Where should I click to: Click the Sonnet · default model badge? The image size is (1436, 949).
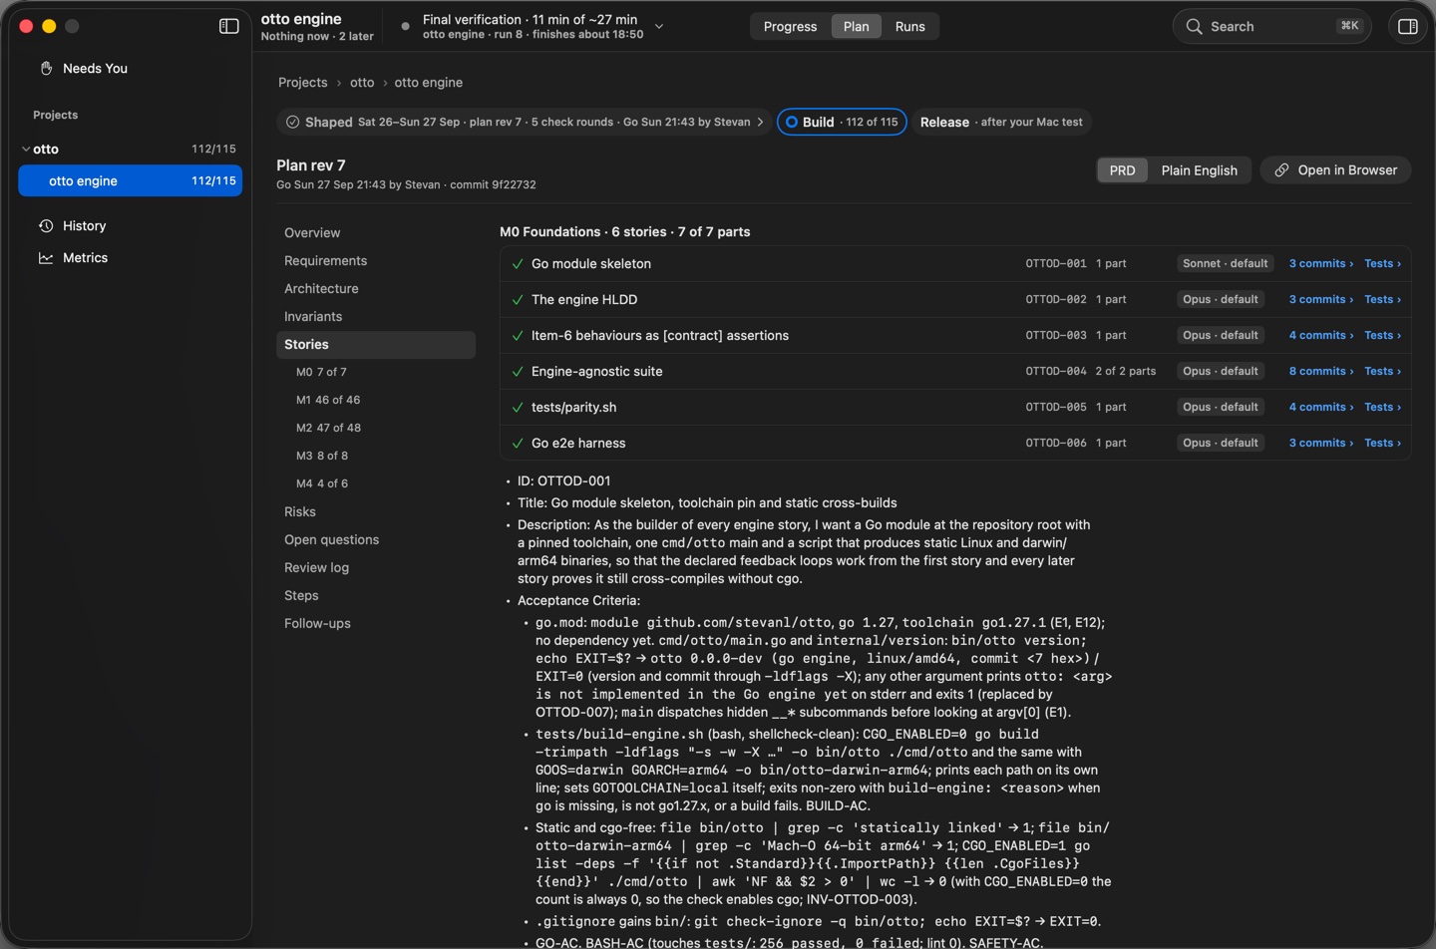(1225, 263)
